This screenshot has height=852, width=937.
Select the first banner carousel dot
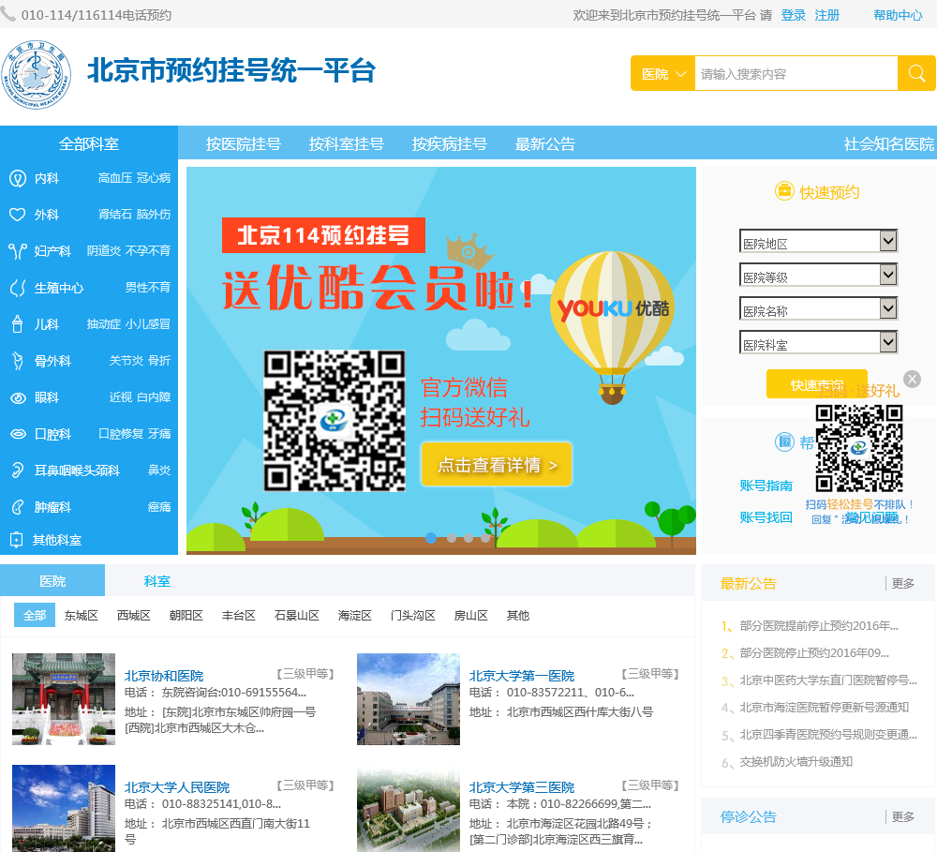pyautogui.click(x=430, y=537)
